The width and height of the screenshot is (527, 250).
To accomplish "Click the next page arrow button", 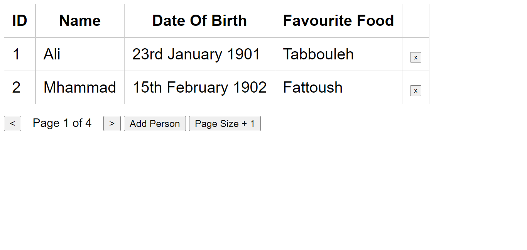I will coord(111,123).
